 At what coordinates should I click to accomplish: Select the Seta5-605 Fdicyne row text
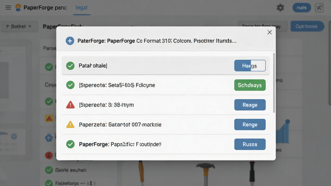tap(117, 85)
